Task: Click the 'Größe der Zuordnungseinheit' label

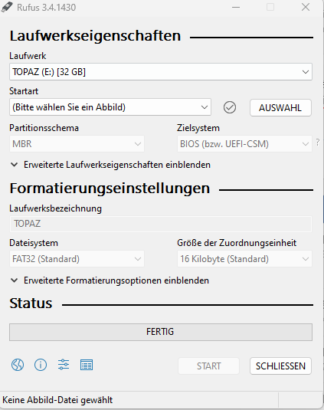Action: click(237, 243)
